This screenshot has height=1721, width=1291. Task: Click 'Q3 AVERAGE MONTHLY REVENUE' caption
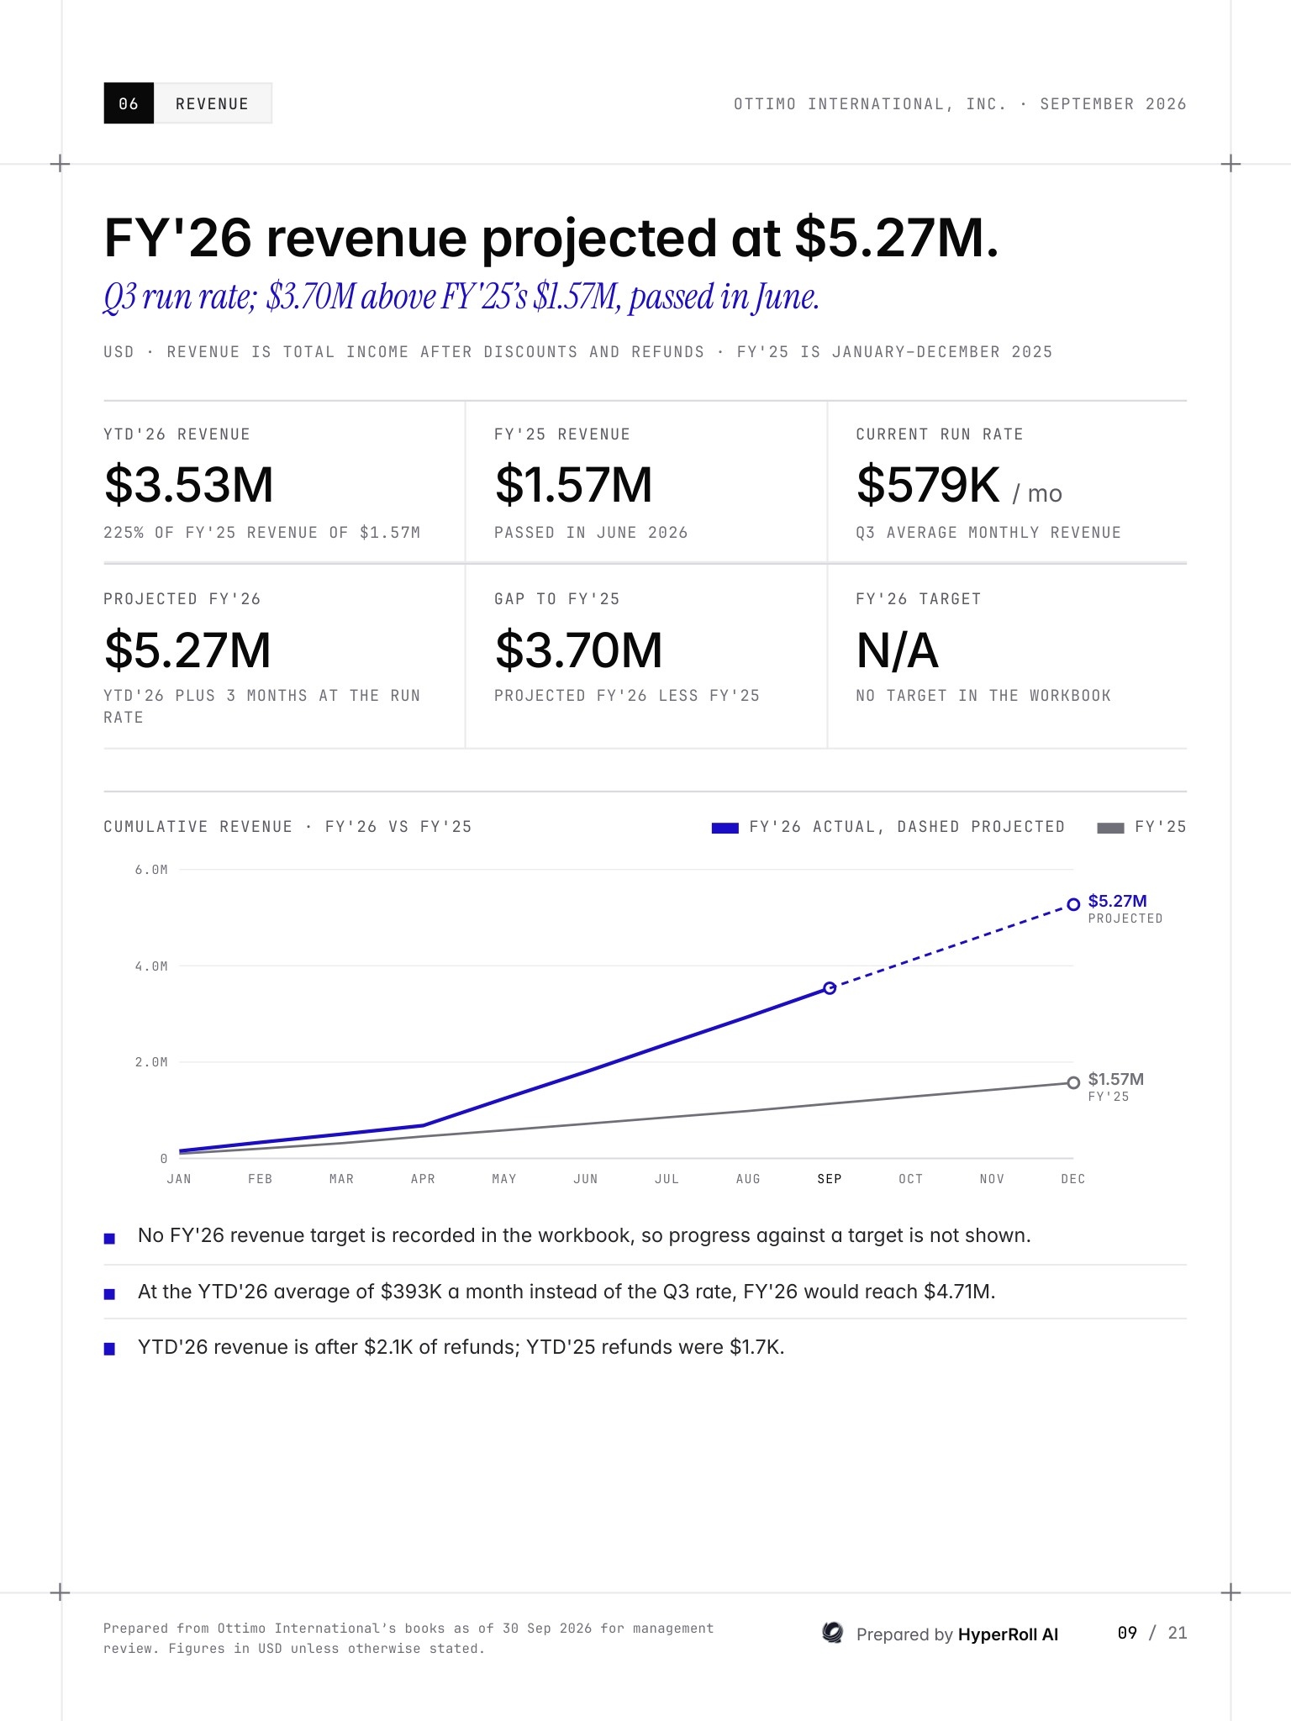(988, 533)
